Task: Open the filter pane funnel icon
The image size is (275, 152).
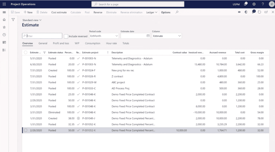Action: tap(13, 20)
